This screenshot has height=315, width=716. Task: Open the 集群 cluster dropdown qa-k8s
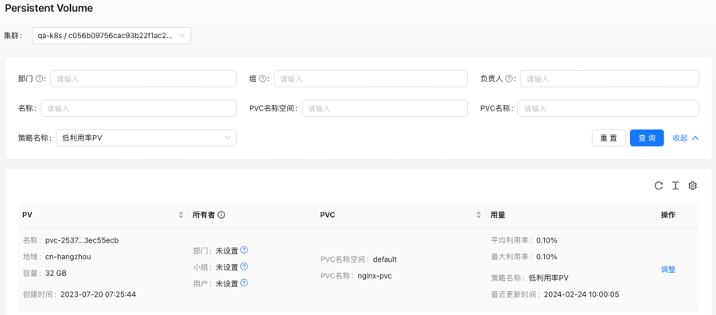tap(111, 36)
